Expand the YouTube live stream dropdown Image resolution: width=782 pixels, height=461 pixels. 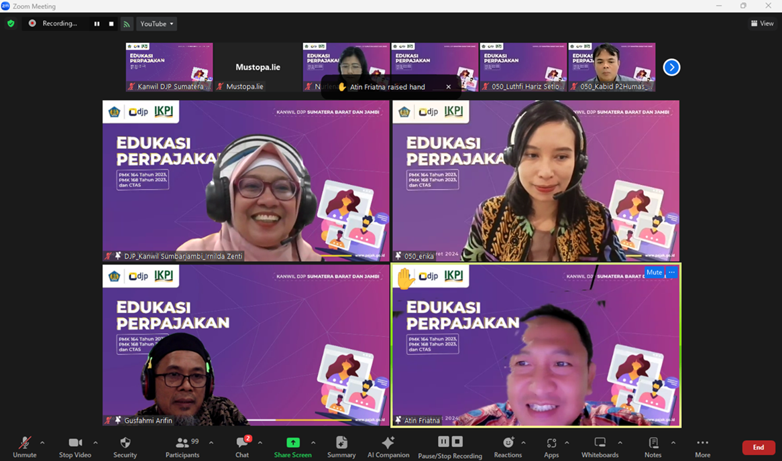[156, 23]
